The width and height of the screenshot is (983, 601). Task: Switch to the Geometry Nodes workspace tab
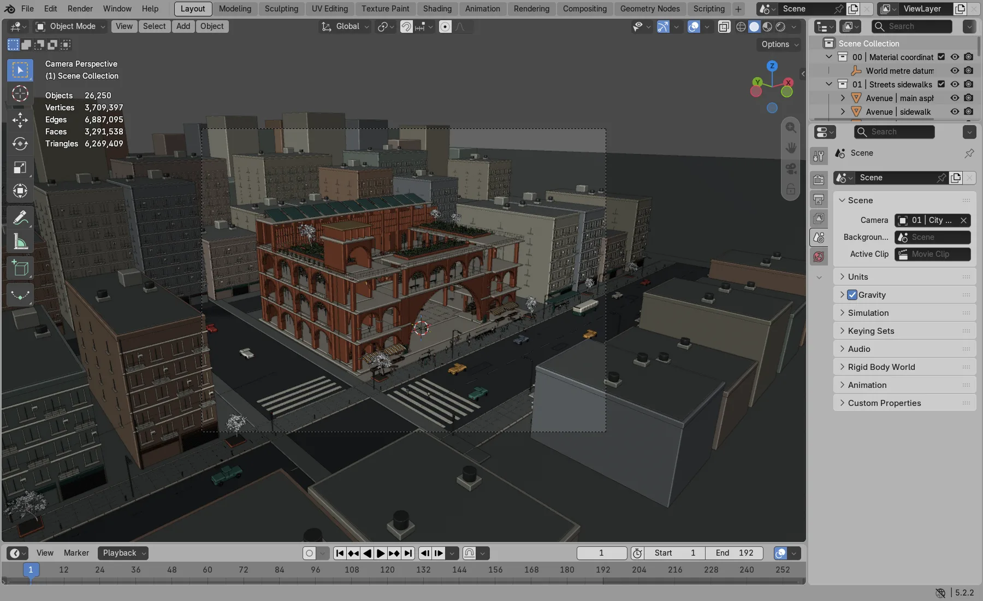tap(650, 9)
